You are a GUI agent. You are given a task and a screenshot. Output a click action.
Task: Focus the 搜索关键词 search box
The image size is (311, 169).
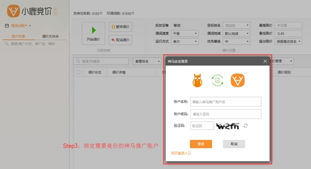coord(101,61)
